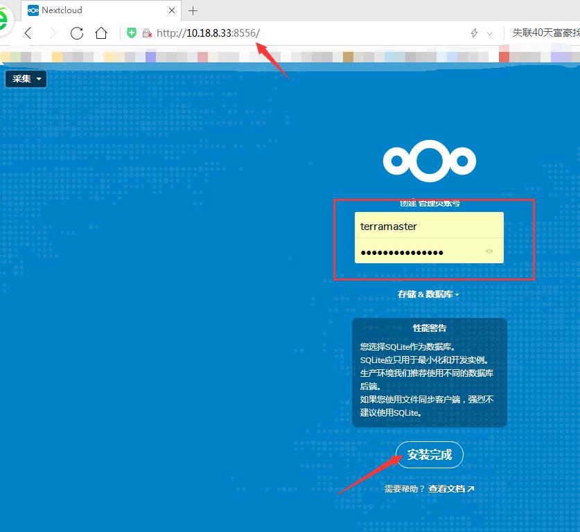Reload the page with the refresh icon

[76, 33]
